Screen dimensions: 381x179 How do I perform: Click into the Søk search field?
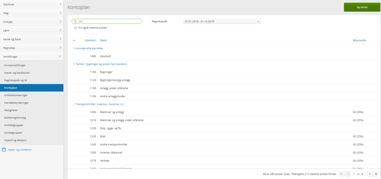point(107,21)
